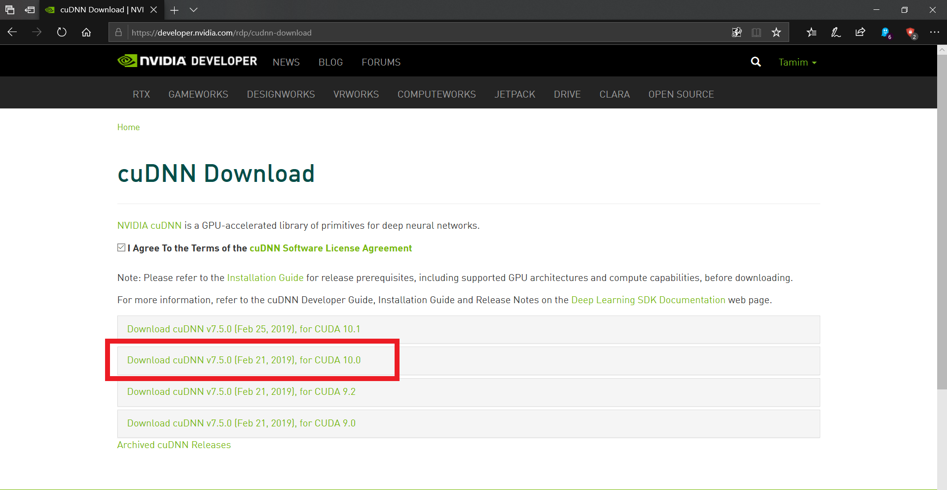Open the FORUMS navigation item
The height and width of the screenshot is (490, 947).
[381, 63]
